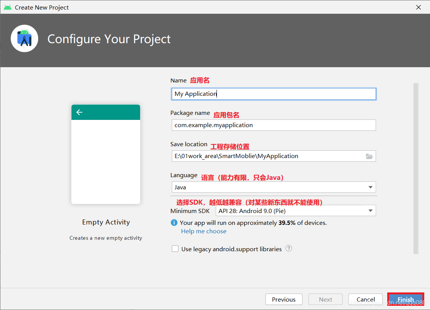Focus the Name input field
The height and width of the screenshot is (310, 430).
pyautogui.click(x=273, y=94)
